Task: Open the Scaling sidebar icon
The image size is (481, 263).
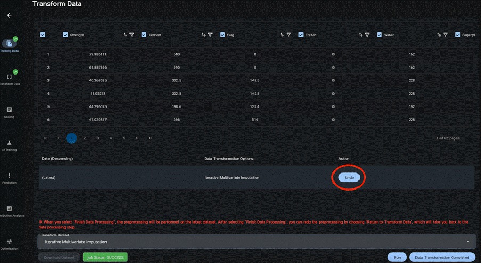Action: (9, 110)
